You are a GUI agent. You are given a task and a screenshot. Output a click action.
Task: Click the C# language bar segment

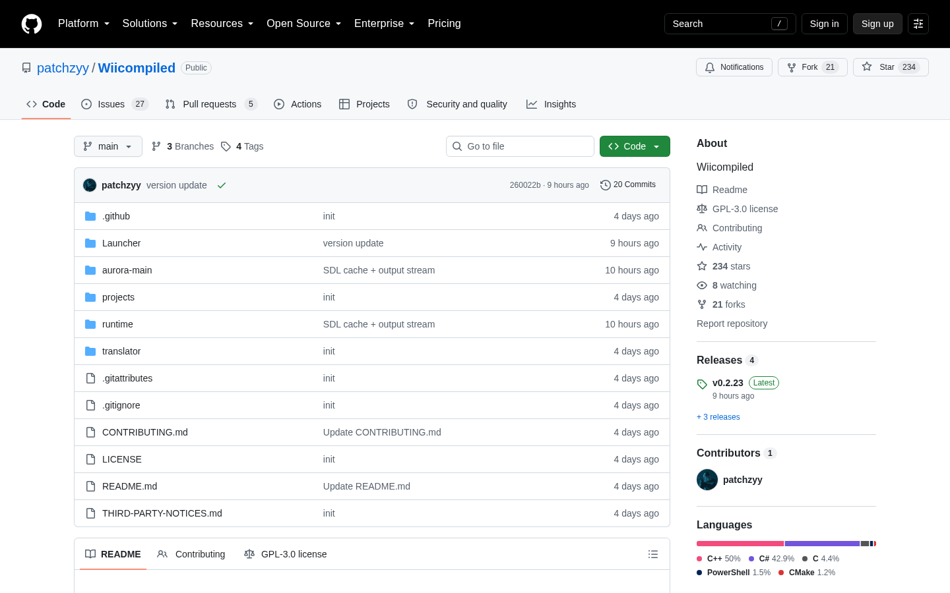(x=822, y=544)
